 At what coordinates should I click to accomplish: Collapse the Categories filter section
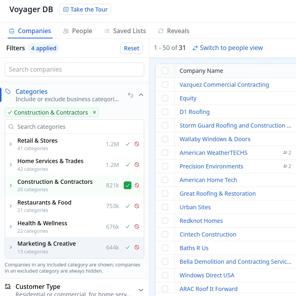(x=141, y=95)
